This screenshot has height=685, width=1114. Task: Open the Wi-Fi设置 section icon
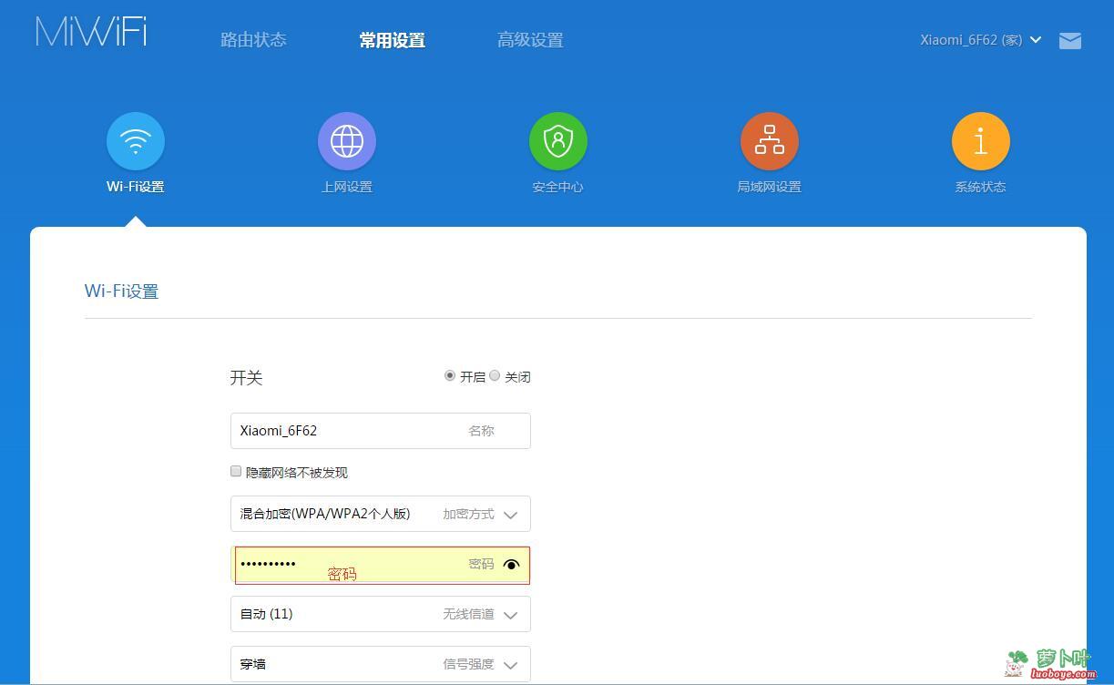click(135, 140)
